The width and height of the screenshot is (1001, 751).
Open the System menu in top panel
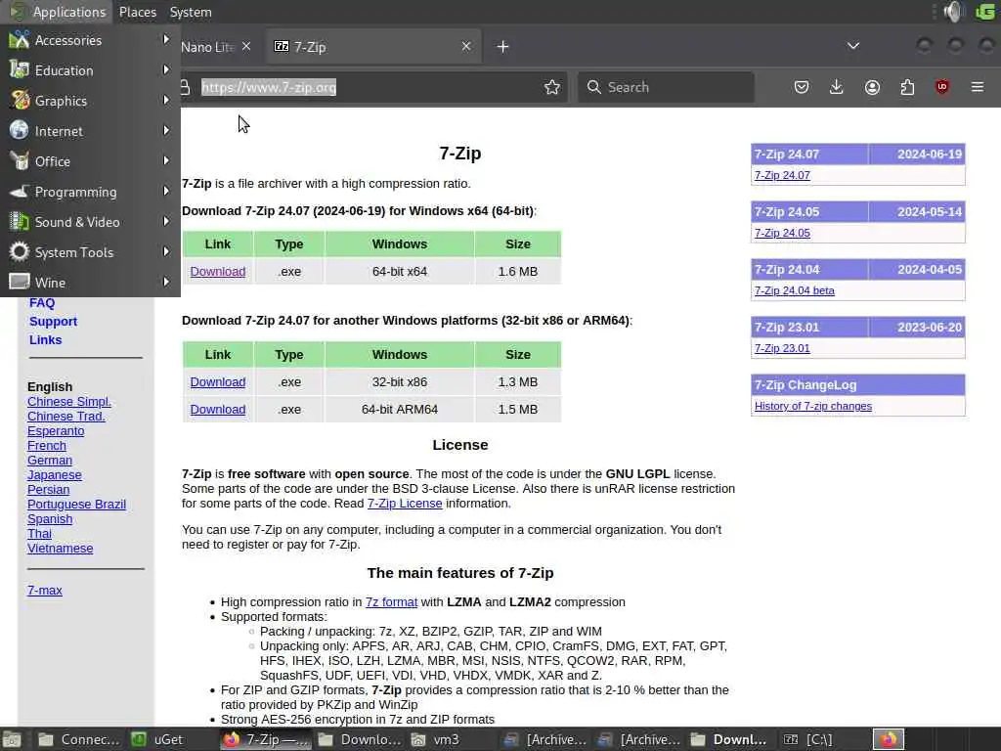click(191, 12)
